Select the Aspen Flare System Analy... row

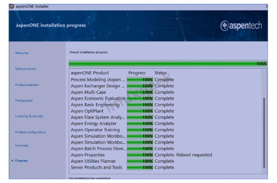pos(165,117)
